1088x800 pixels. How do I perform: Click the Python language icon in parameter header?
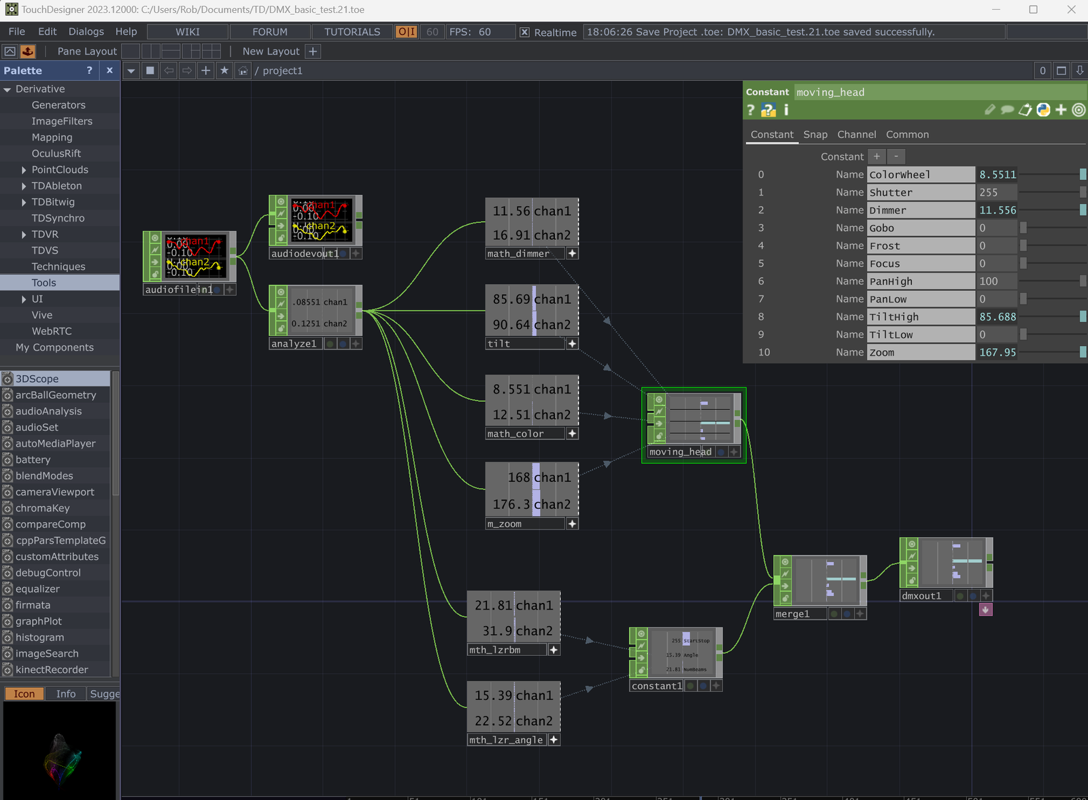tap(1043, 109)
